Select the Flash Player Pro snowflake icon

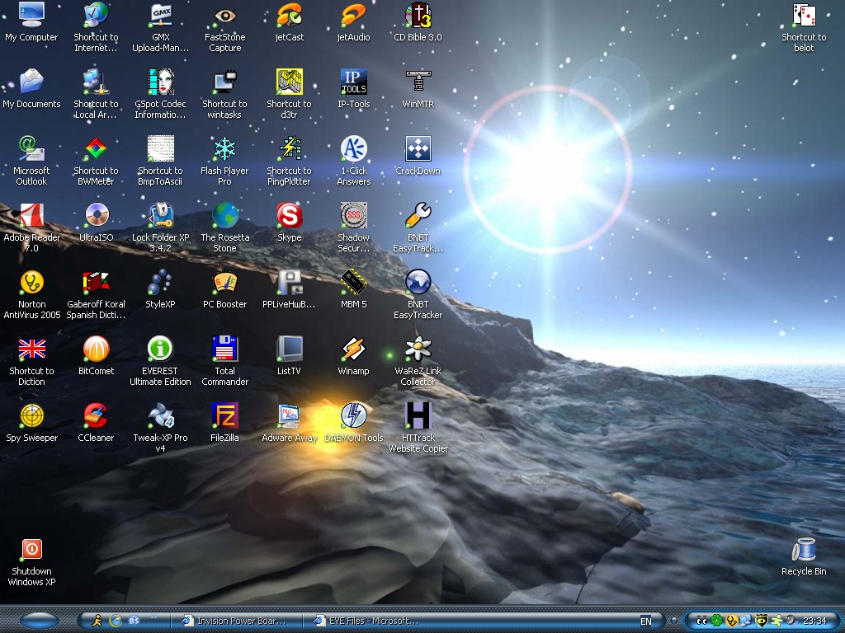224,148
